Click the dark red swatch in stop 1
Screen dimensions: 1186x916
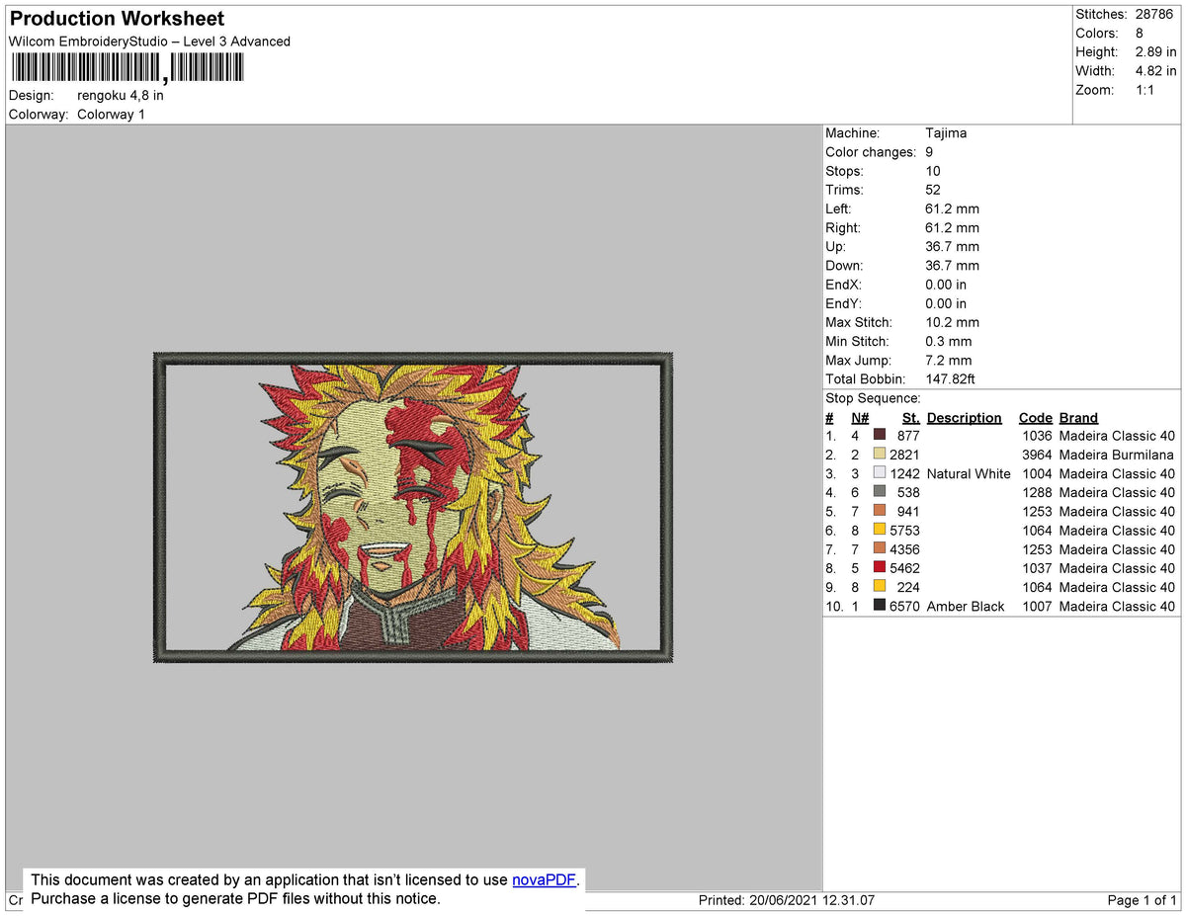tap(879, 436)
